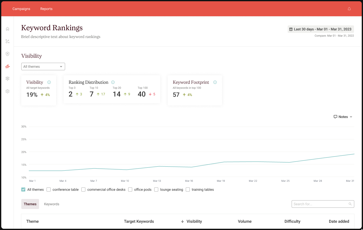Sort by Target Keywords column header
The height and width of the screenshot is (230, 363).
point(139,221)
